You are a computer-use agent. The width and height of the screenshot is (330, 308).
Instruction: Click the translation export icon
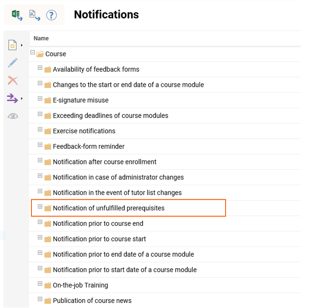34,15
